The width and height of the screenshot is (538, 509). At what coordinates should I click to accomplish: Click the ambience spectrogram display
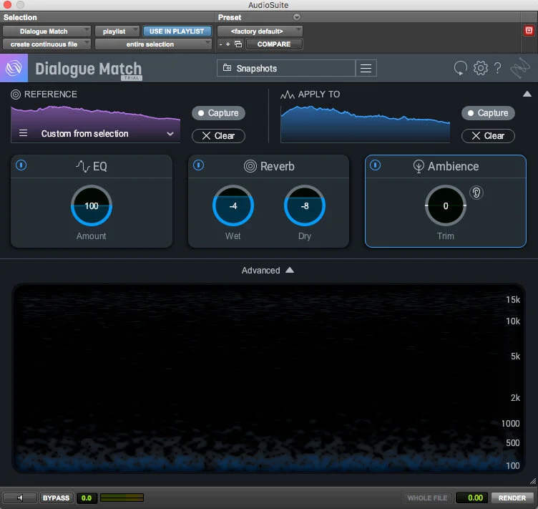tap(269, 378)
